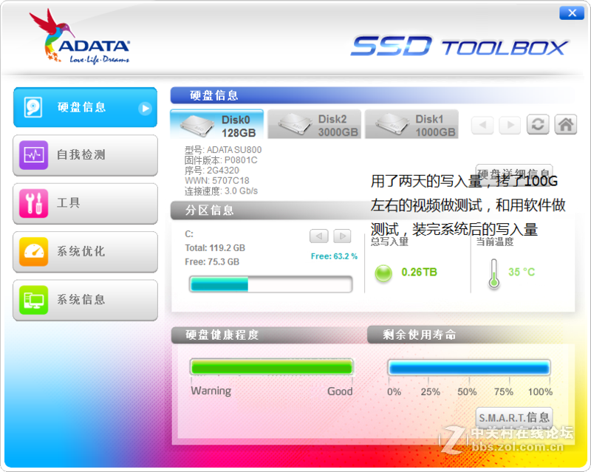
Task: Go to next disk list page
Action: [510, 124]
